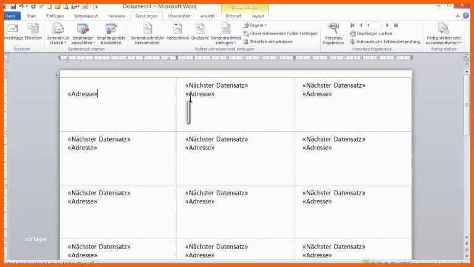Viewport: 474px width, 267px height.
Task: Switch to the Einfügen tab
Action: 55,15
